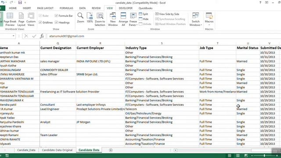
Task: Open Custom Views dialog
Action: (31, 19)
